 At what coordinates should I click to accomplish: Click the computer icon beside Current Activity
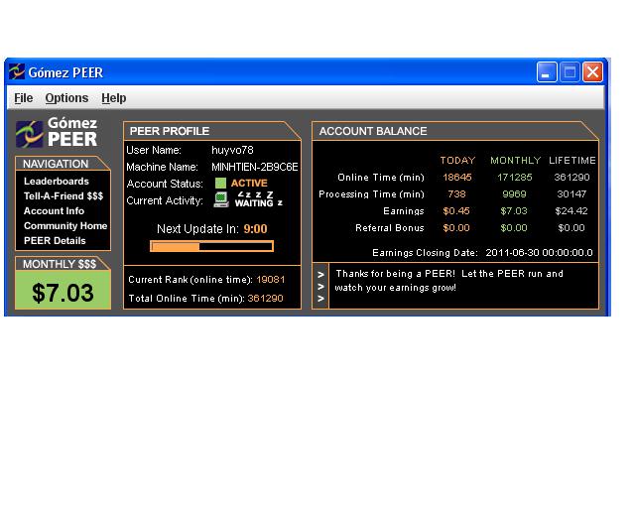(221, 199)
